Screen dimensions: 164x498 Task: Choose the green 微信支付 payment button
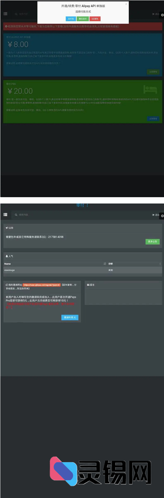[83, 19]
